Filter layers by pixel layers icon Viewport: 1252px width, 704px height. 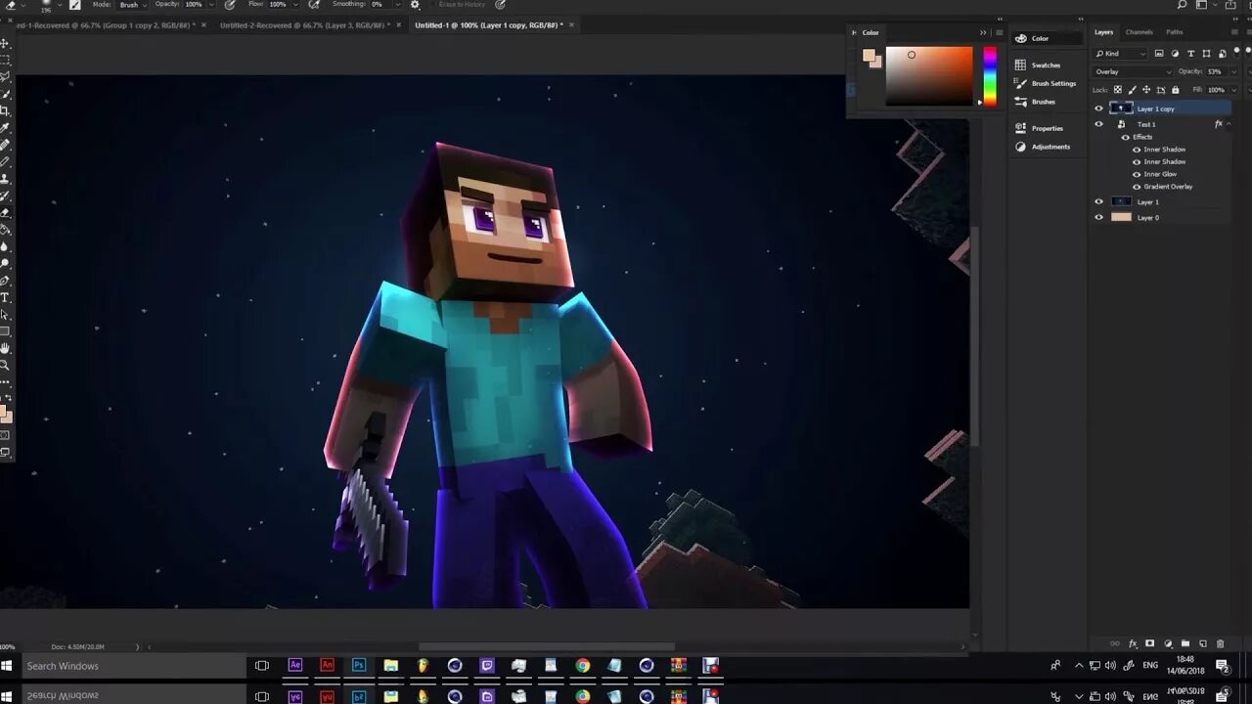pos(1159,54)
